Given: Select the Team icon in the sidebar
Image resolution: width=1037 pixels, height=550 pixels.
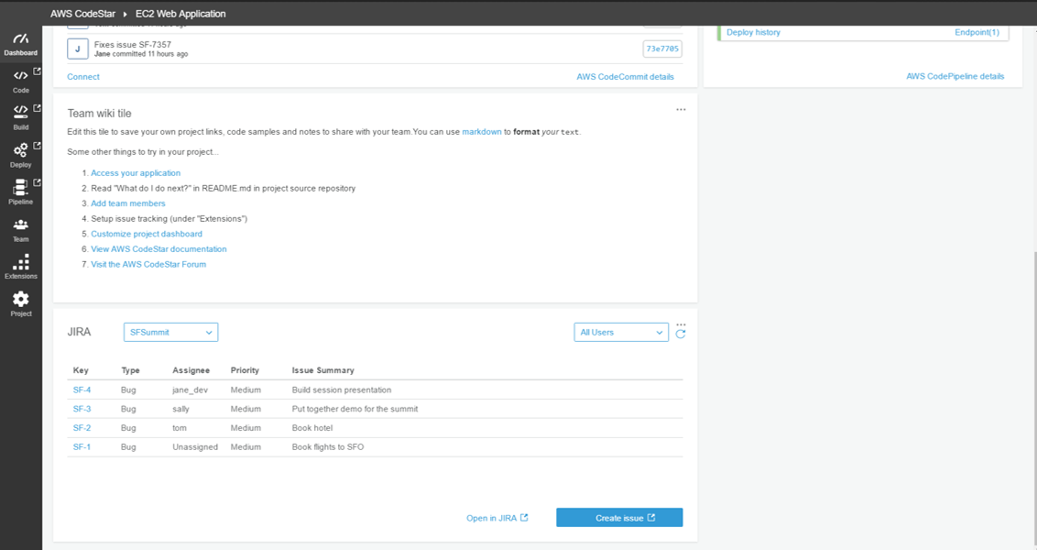Looking at the screenshot, I should [20, 226].
